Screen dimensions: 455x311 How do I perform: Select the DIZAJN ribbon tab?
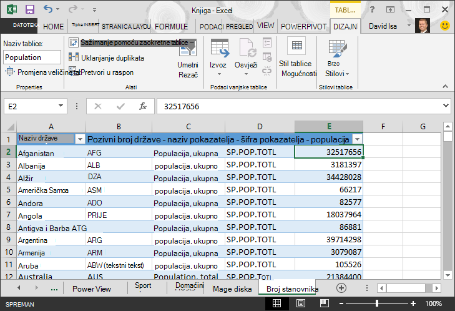coord(345,27)
